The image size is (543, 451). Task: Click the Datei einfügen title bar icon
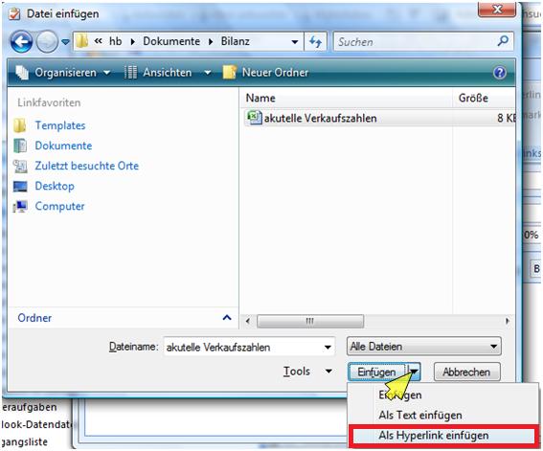tap(14, 13)
